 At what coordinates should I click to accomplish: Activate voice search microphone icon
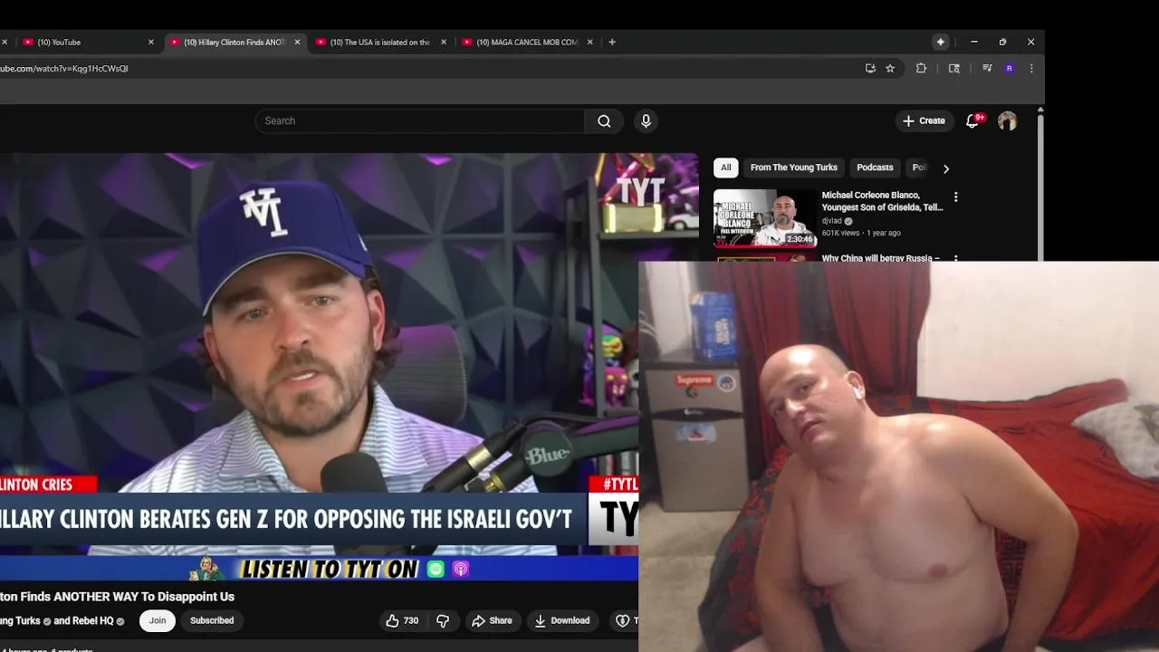(x=646, y=121)
